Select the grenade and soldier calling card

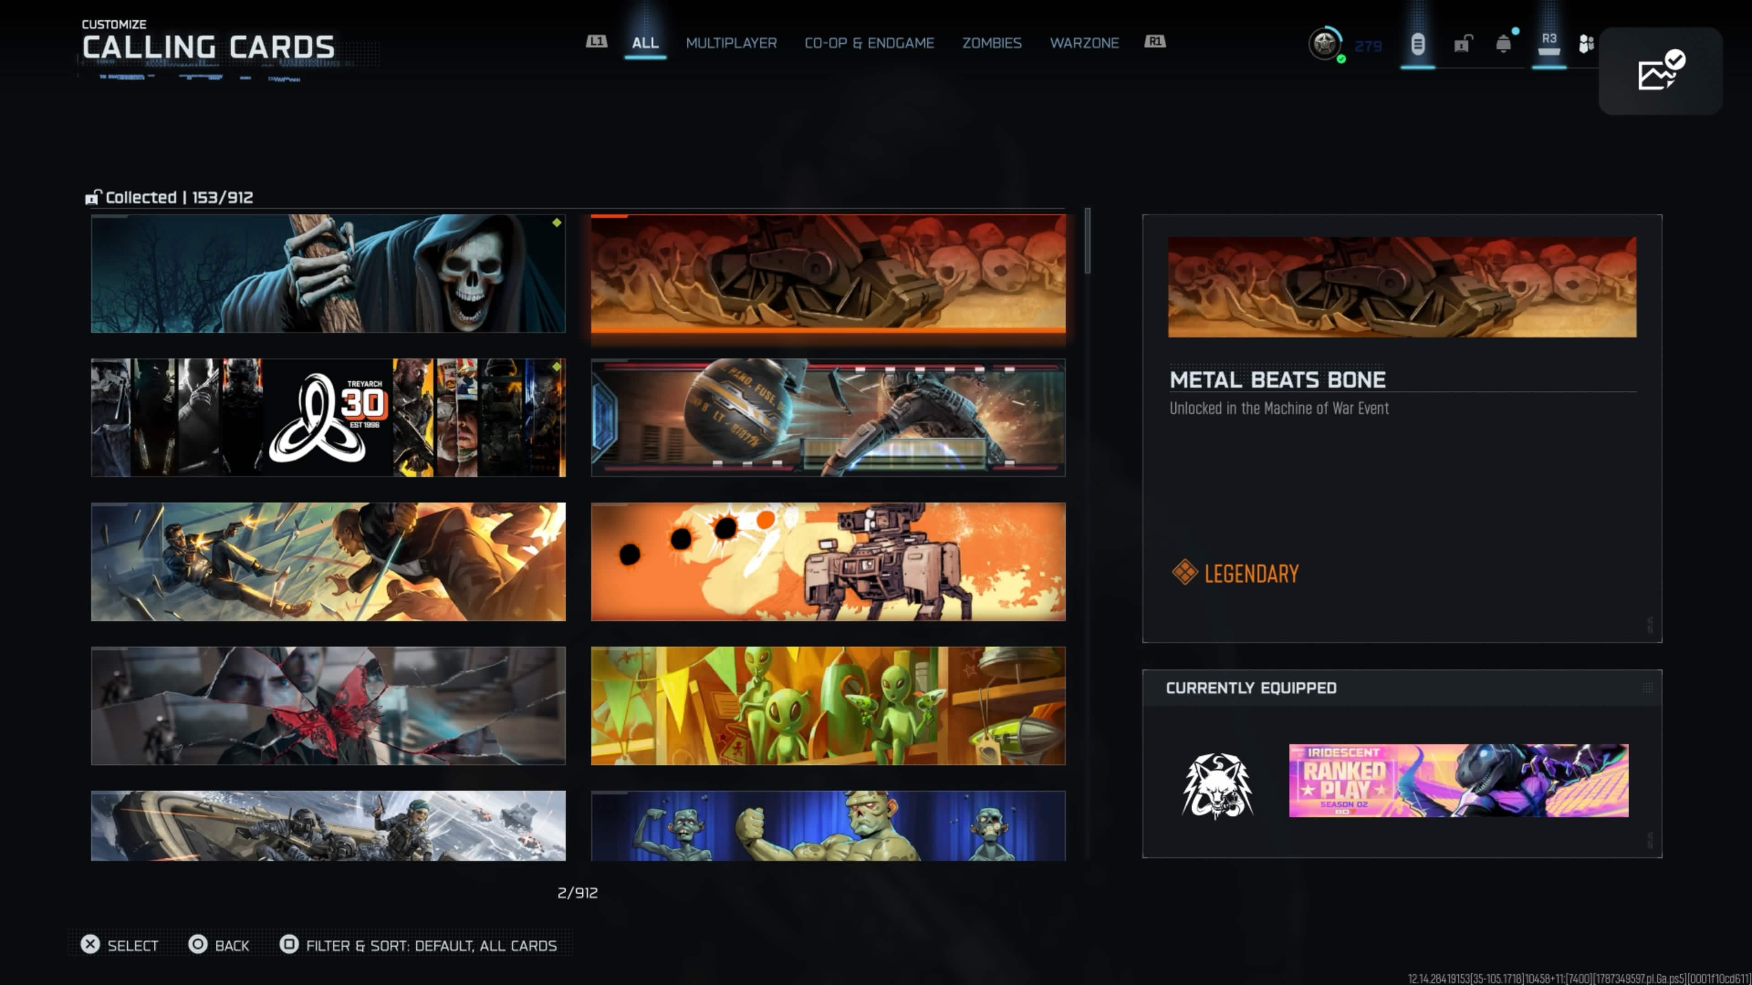[828, 417]
